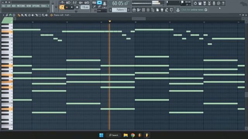Click the download content library icon

pyautogui.click(x=178, y=10)
